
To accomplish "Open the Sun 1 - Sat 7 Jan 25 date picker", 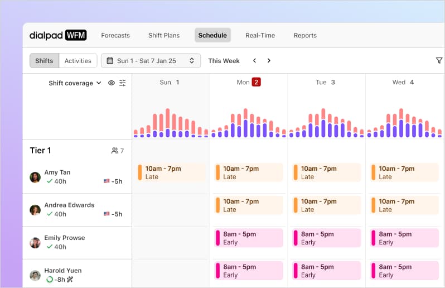I will (x=151, y=61).
